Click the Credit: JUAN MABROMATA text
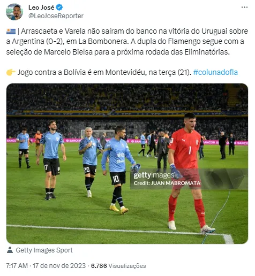Screen dimensions: 255x276 point(167,183)
